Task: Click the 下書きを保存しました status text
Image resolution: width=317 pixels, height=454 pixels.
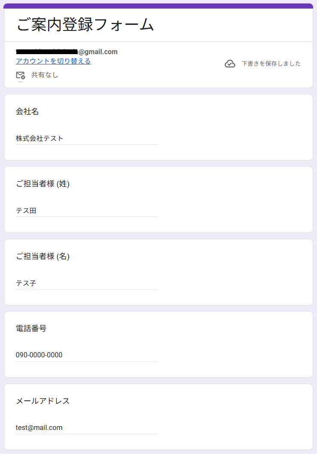Action: tap(271, 64)
